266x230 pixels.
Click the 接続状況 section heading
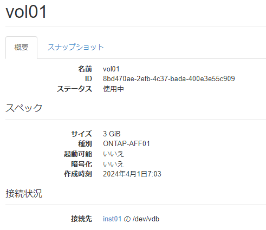coord(24,193)
